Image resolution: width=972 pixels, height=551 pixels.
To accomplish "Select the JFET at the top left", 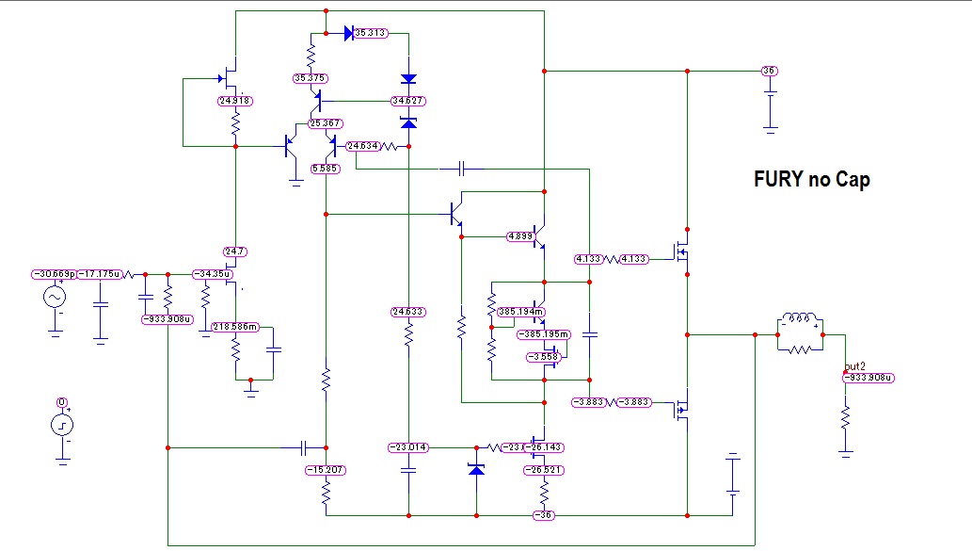I will 229,78.
